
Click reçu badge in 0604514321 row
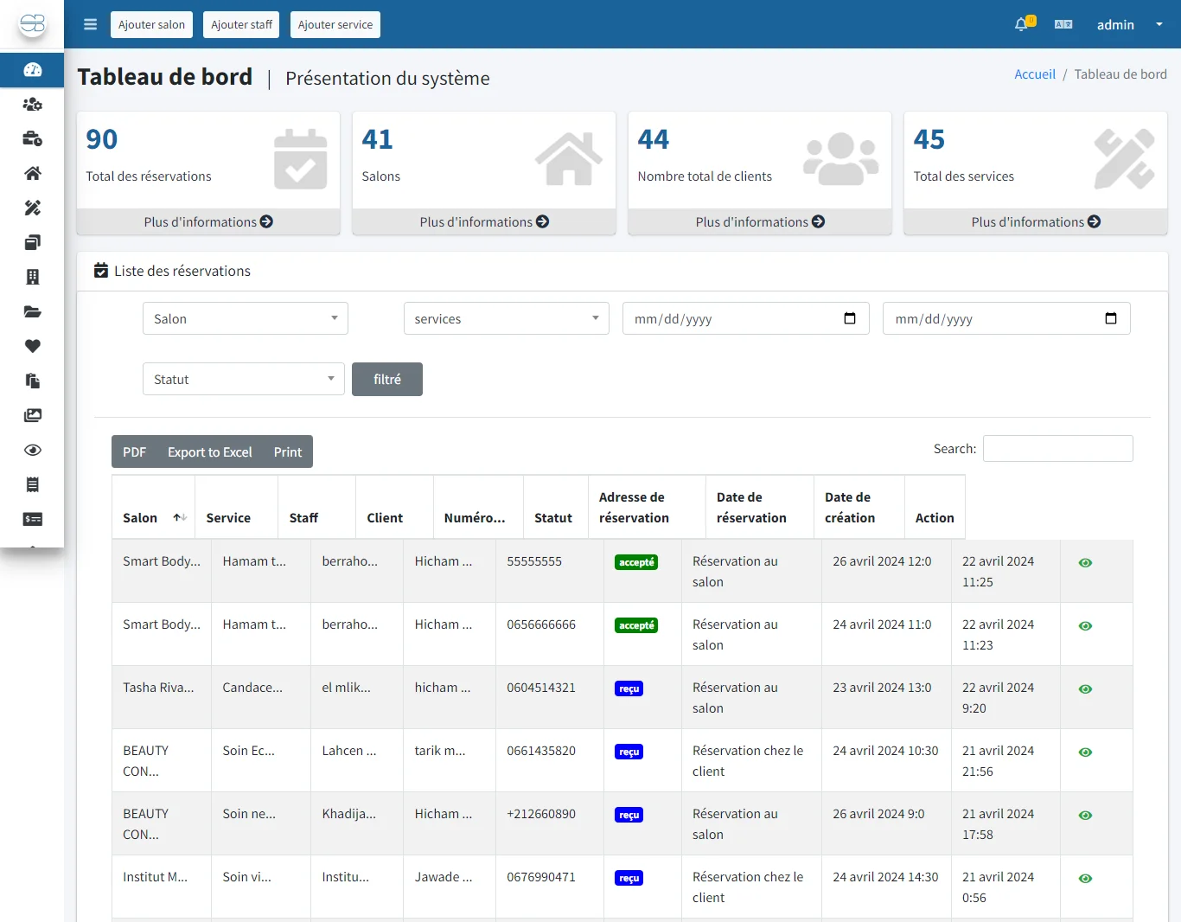[629, 688]
